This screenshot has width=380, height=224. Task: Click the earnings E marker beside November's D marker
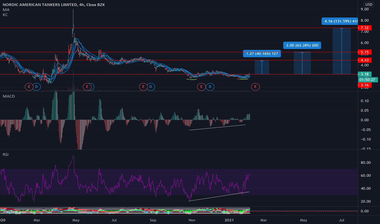click(x=201, y=87)
